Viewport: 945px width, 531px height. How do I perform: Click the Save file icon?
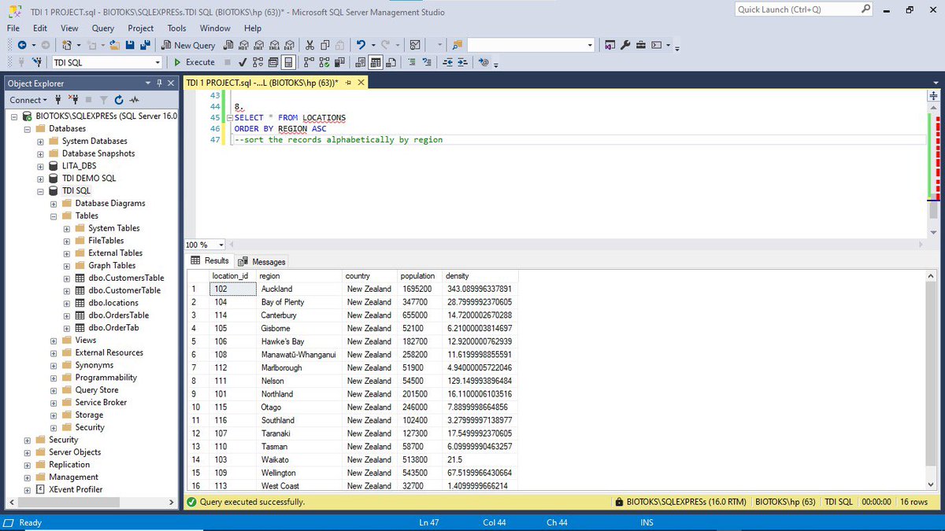tap(129, 45)
